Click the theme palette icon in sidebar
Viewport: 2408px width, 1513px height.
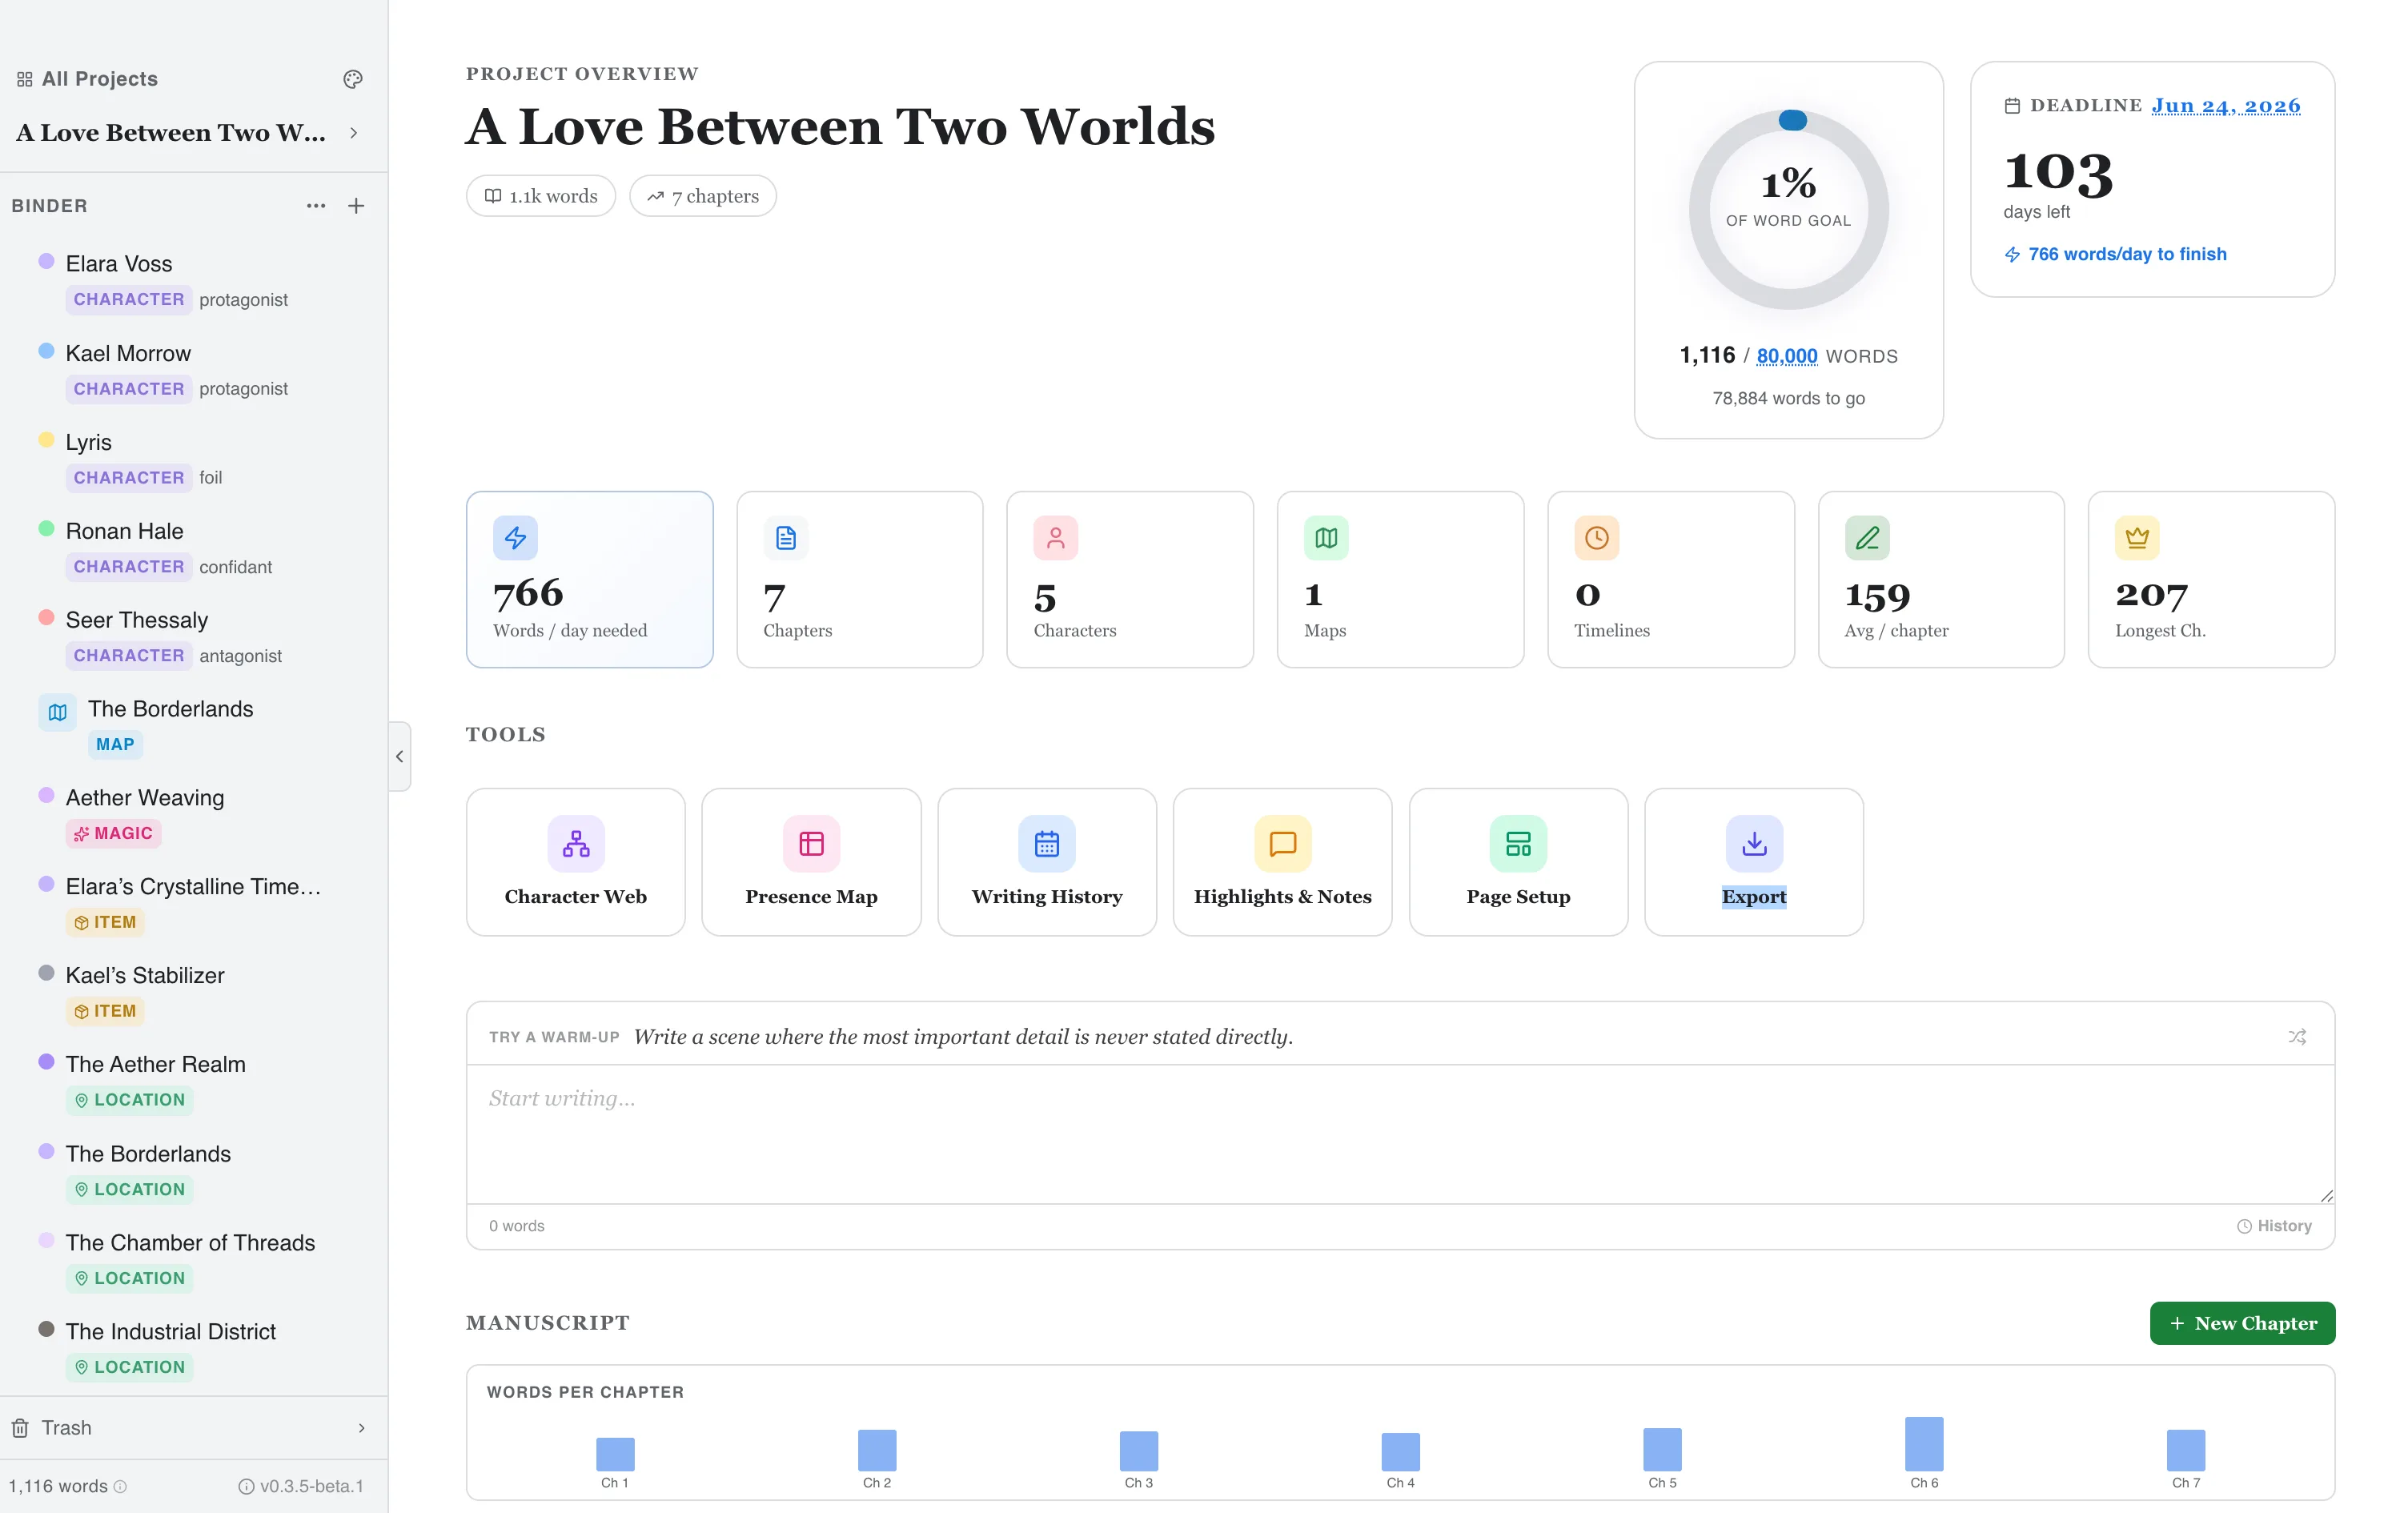tap(352, 79)
